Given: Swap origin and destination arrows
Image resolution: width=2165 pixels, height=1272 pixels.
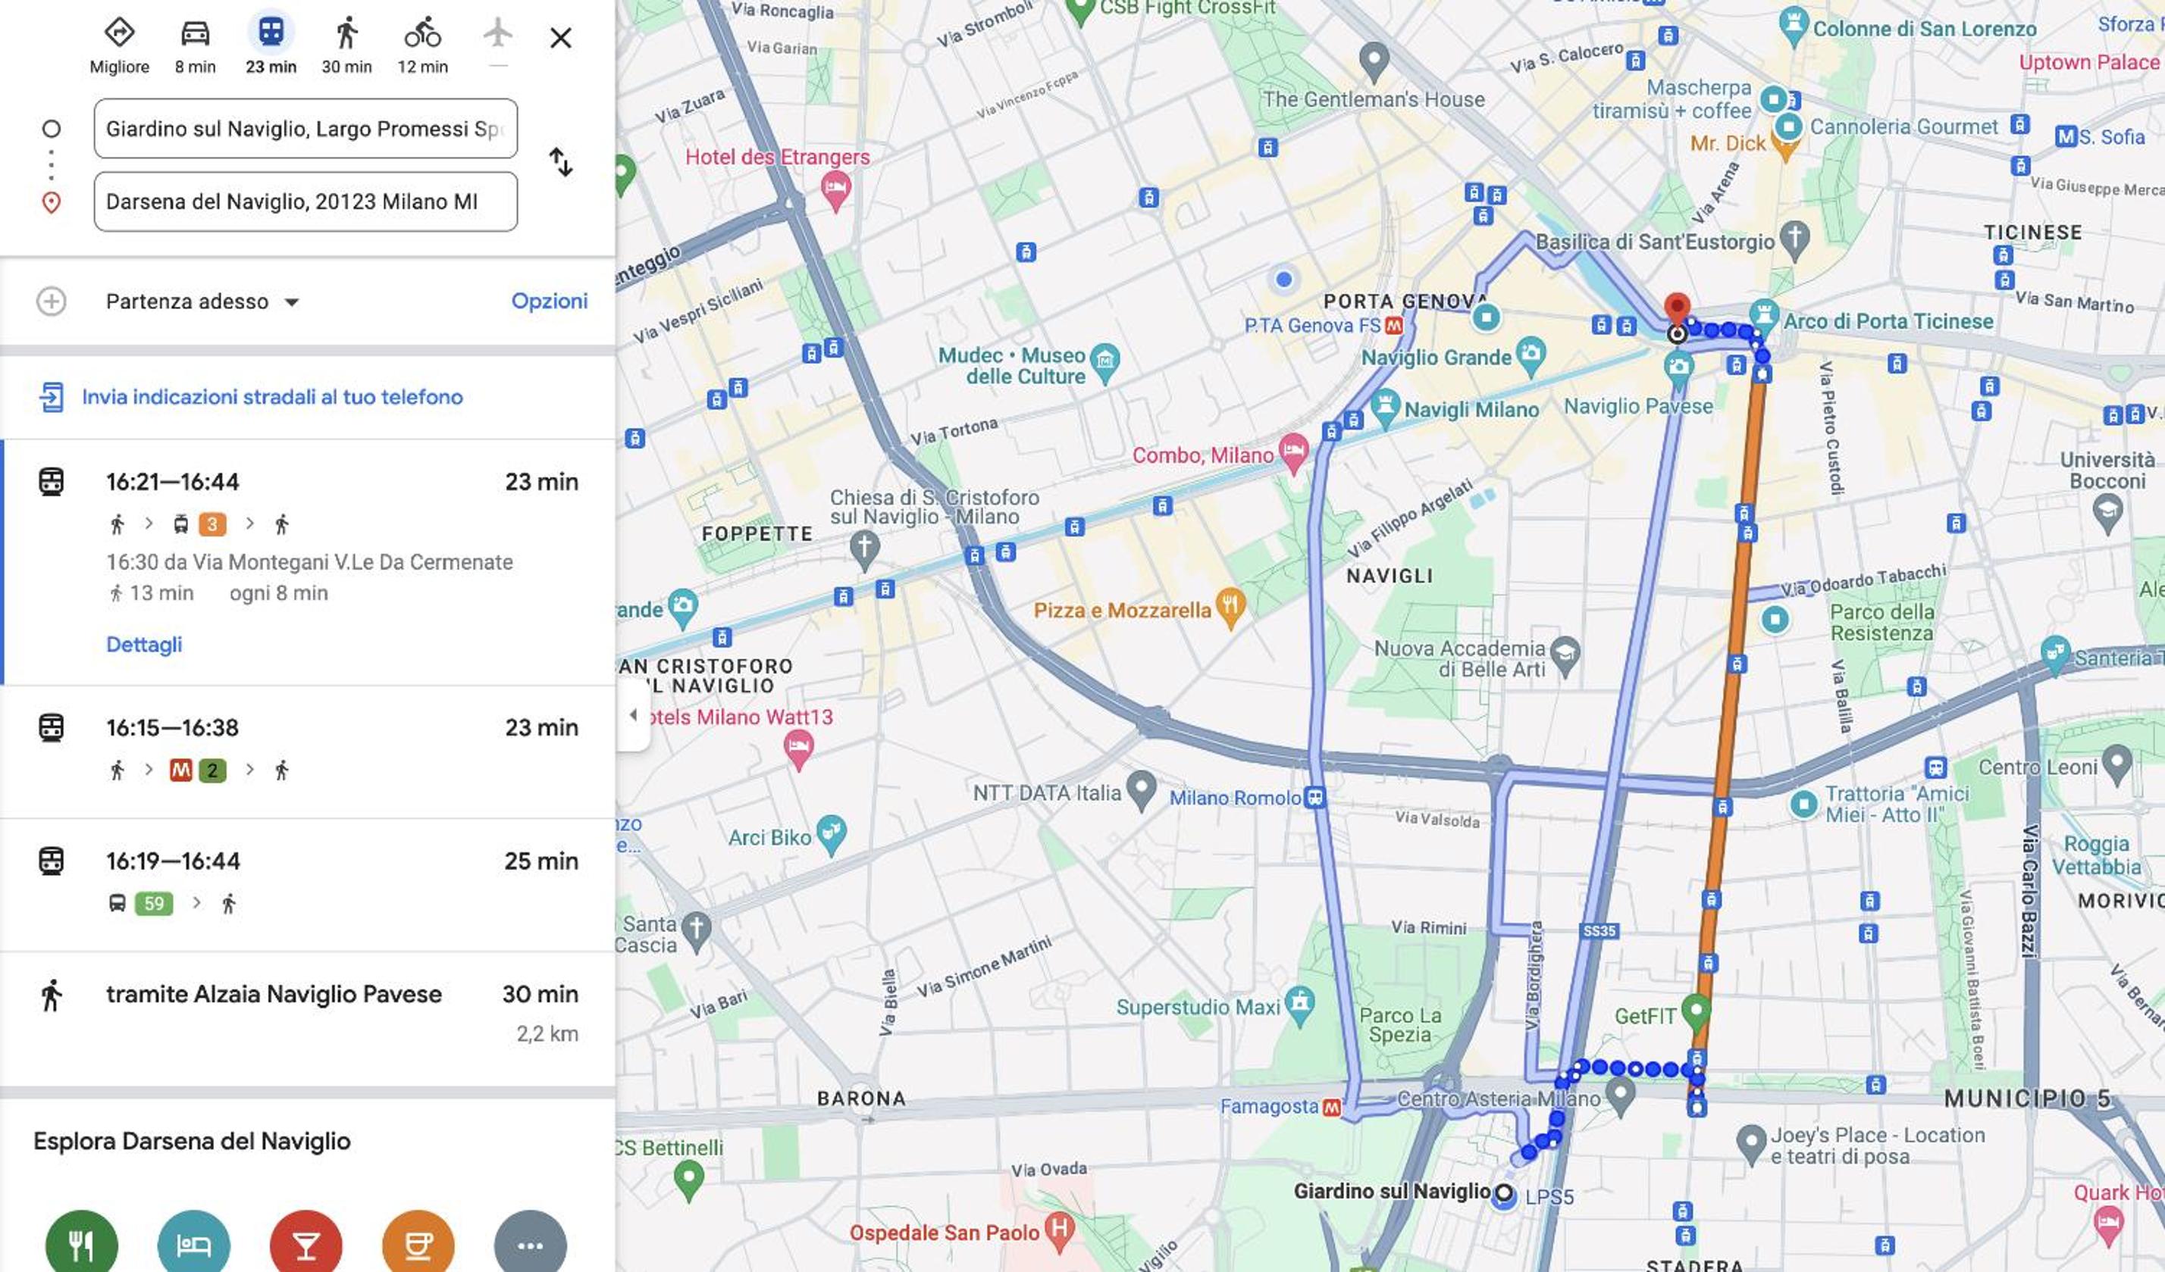Looking at the screenshot, I should click(x=561, y=162).
